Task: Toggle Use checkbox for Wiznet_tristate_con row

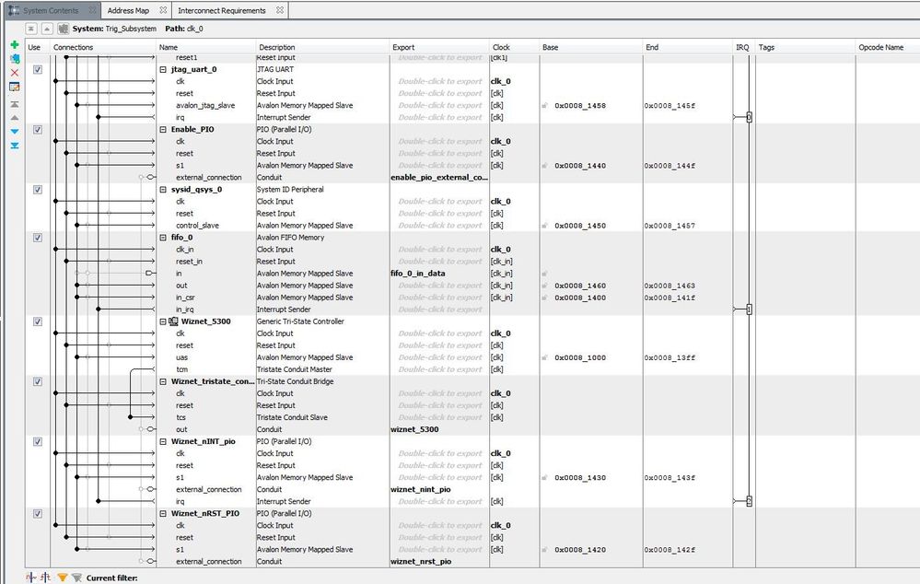Action: coord(38,381)
